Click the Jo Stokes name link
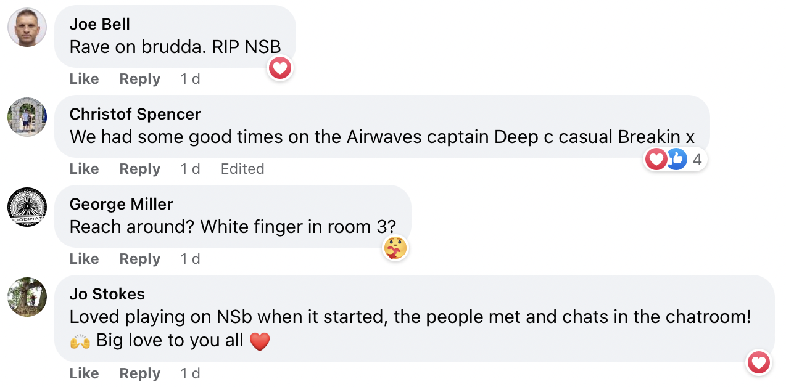Image resolution: width=786 pixels, height=387 pixels. pos(107,294)
